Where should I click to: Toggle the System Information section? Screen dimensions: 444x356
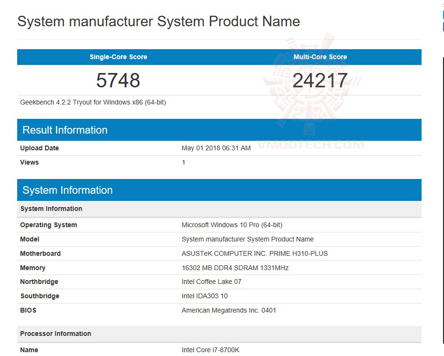pos(67,189)
